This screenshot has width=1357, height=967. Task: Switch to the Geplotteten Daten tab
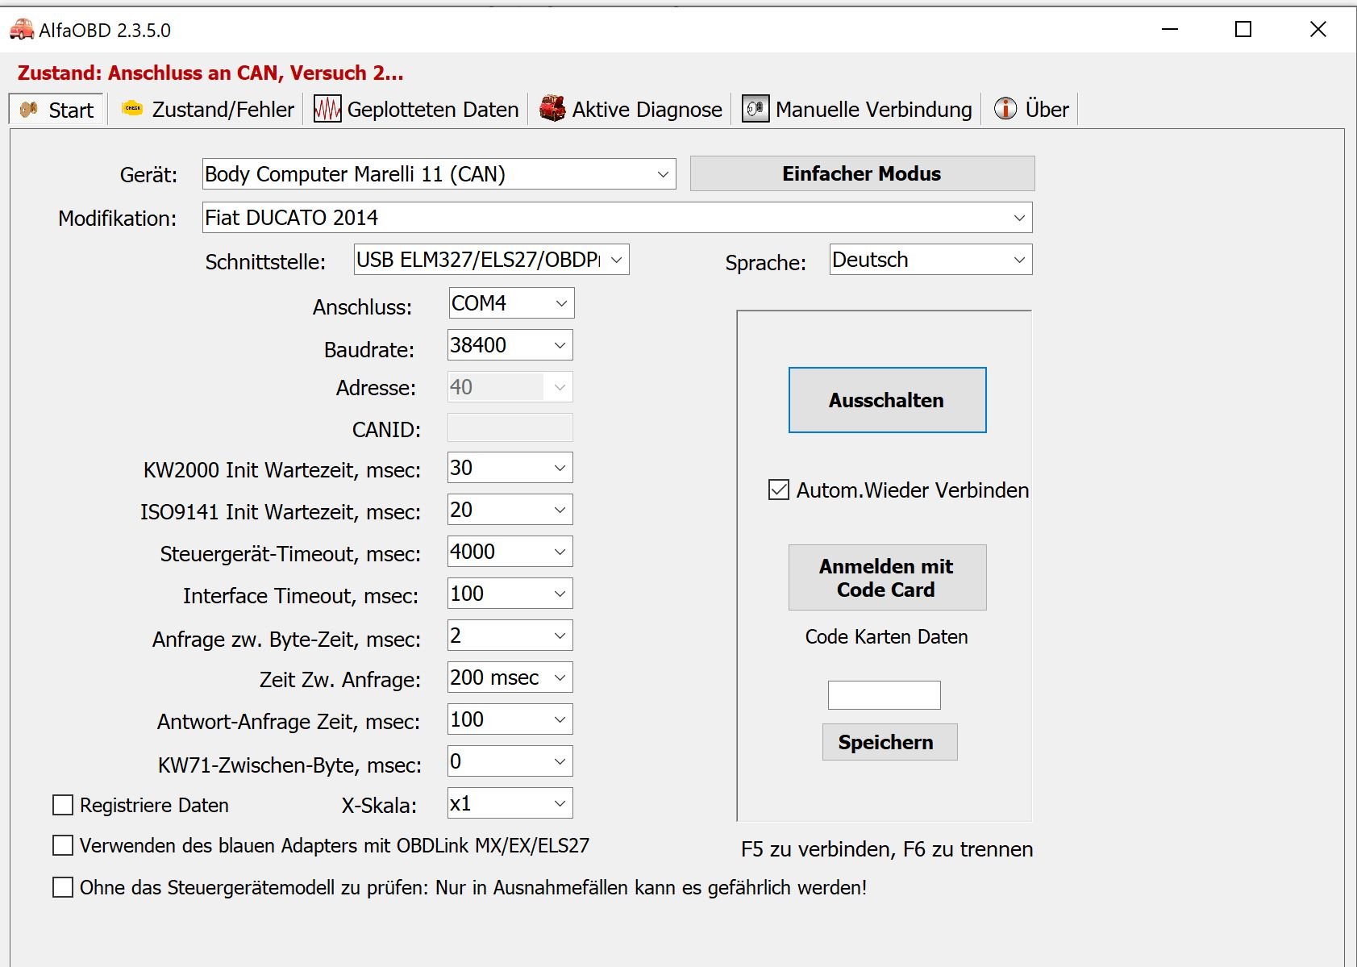[417, 109]
